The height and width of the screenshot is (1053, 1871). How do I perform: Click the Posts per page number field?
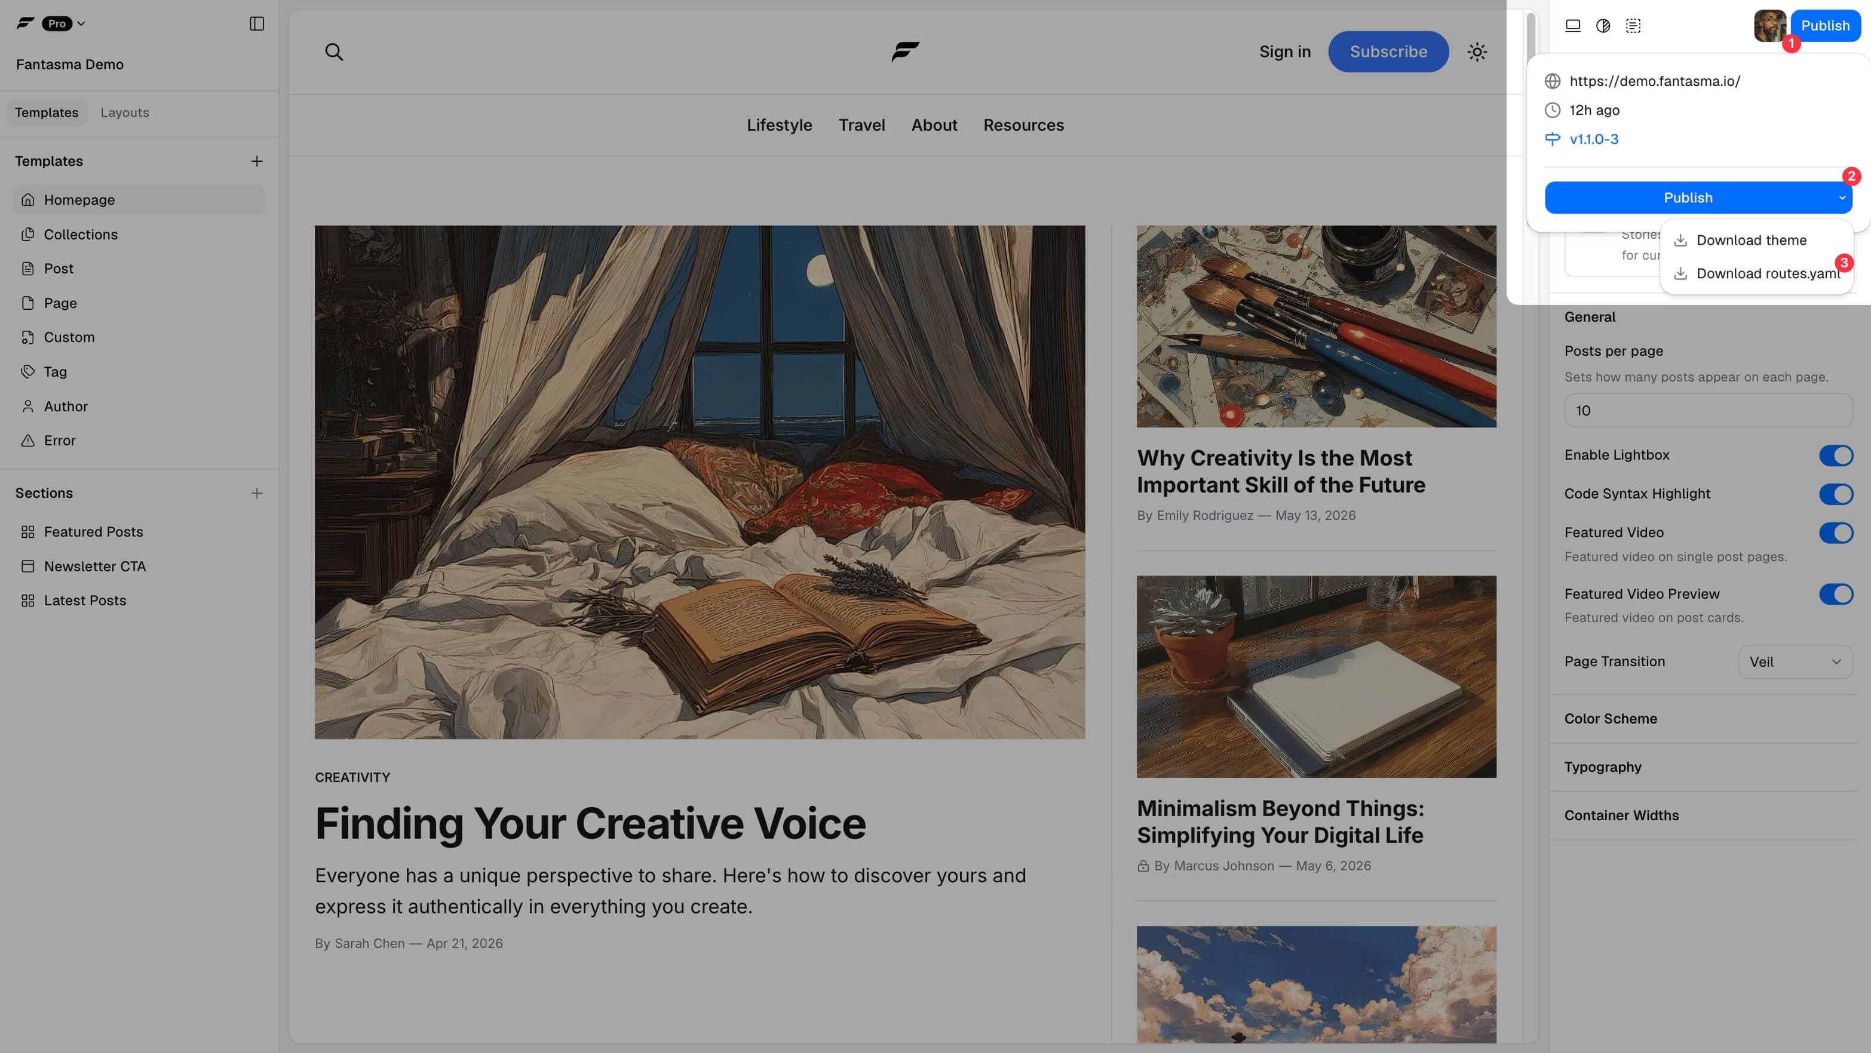point(1709,411)
